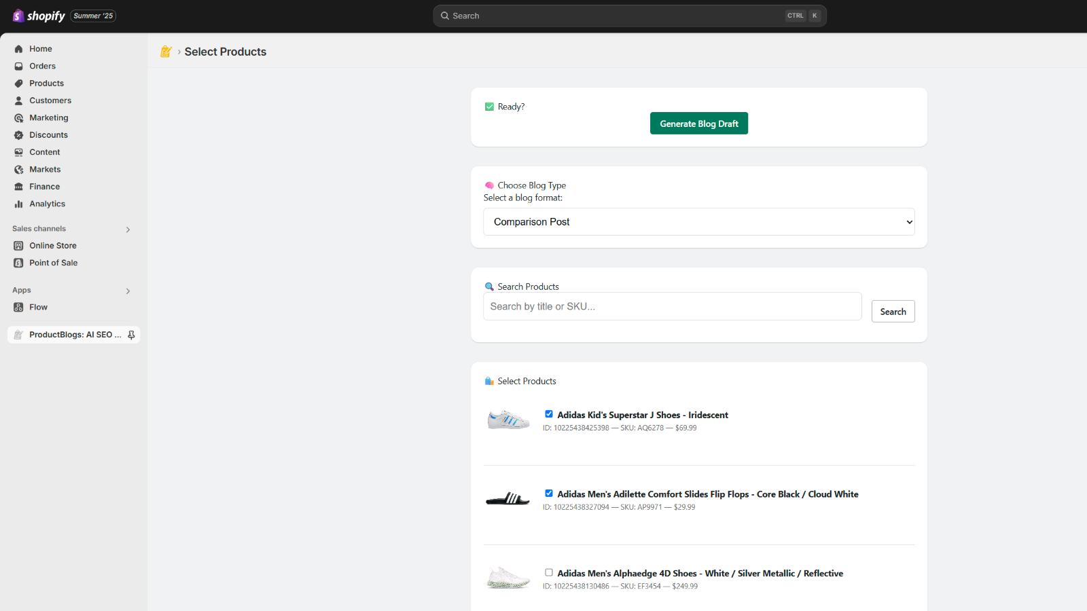Click the Search button for products
The image size is (1087, 611).
tap(893, 312)
